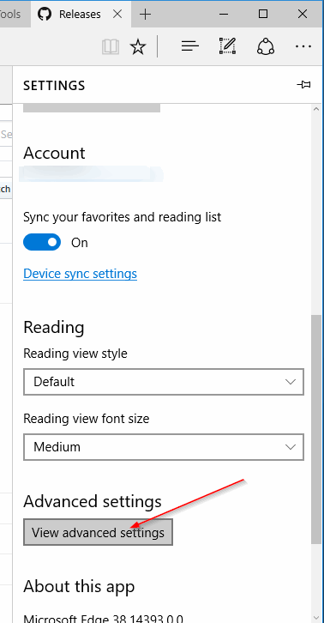Image resolution: width=324 pixels, height=623 pixels.
Task: Open the Hub panel icon
Action: click(x=189, y=46)
